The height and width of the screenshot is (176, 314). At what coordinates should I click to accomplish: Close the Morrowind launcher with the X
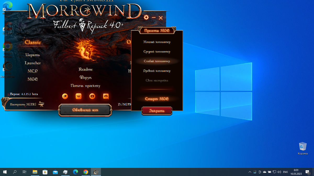pyautogui.click(x=161, y=18)
